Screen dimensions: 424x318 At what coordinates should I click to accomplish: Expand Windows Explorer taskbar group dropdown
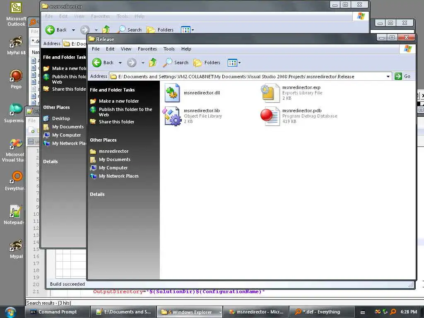[220, 312]
